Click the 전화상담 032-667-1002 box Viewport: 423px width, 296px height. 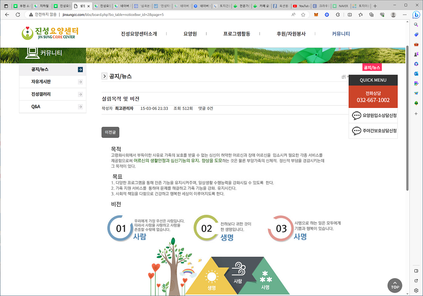373,97
